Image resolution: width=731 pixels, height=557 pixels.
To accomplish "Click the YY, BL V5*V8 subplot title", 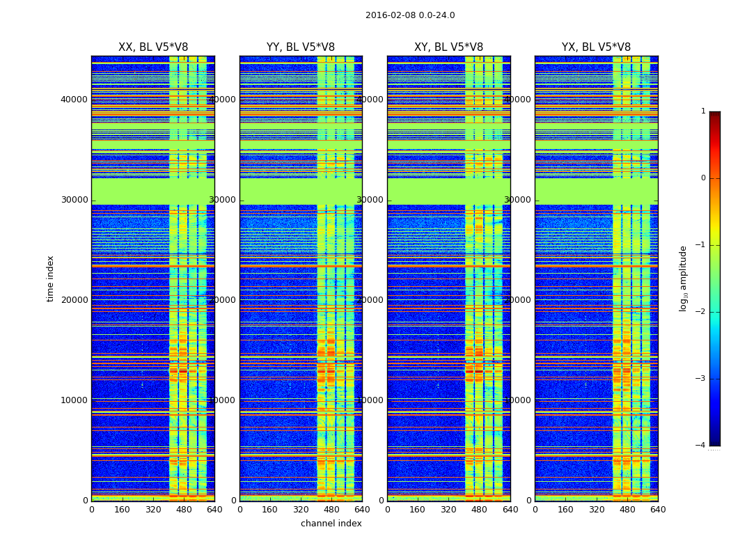I will [301, 47].
